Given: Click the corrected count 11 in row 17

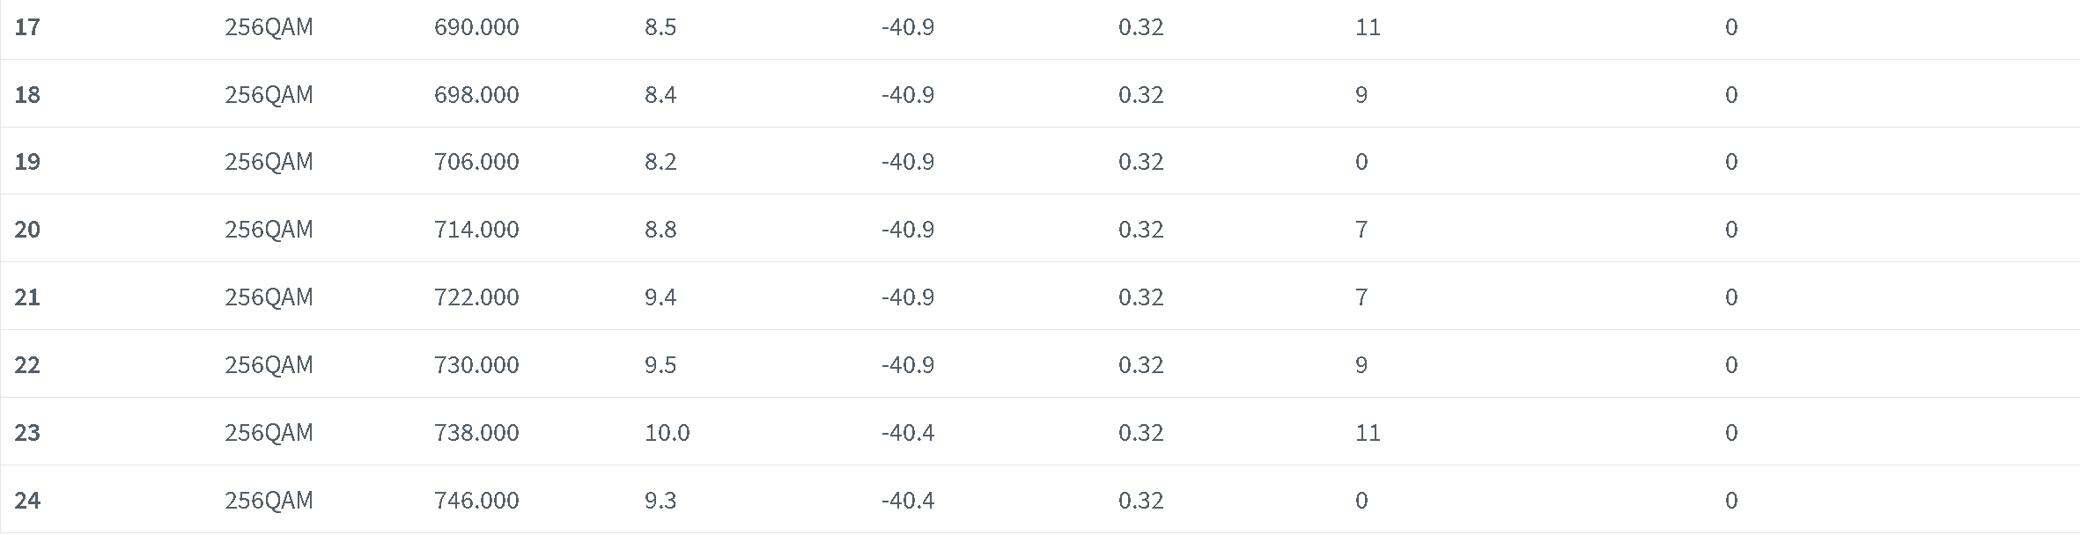Looking at the screenshot, I should click(1368, 27).
